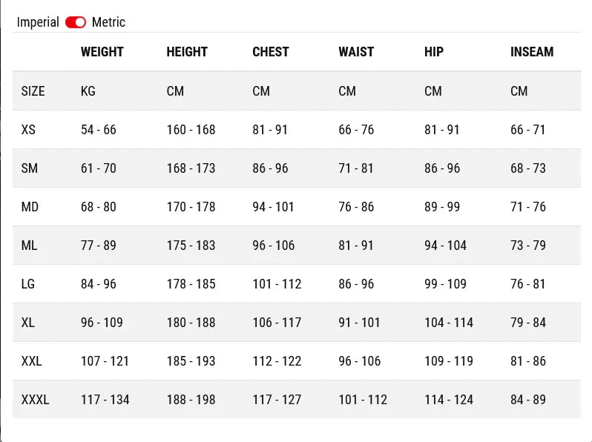Screen dimensions: 592x442
Task: Select the WEIGHT column header
Action: 102,52
